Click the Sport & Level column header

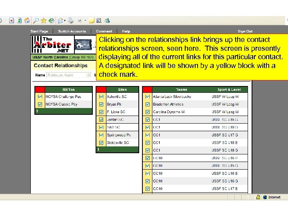229,90
